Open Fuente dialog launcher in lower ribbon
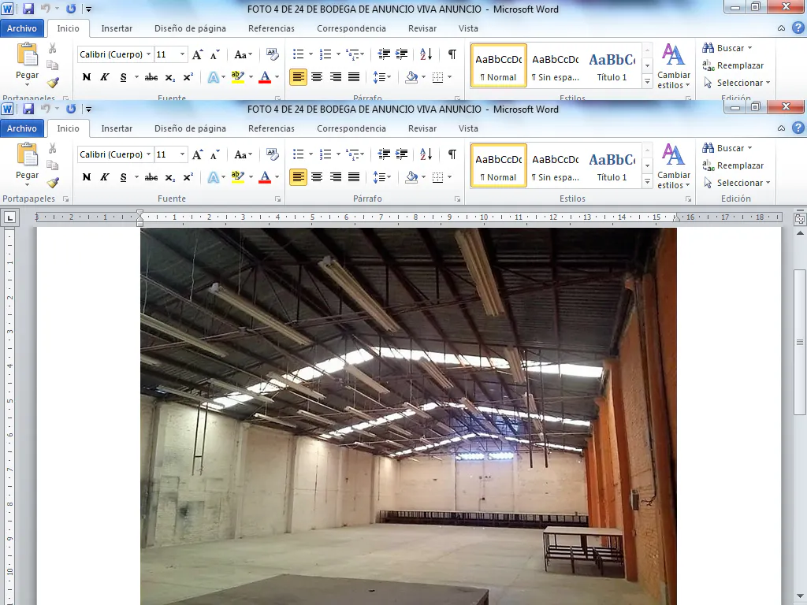This screenshot has width=807, height=605. (x=277, y=199)
